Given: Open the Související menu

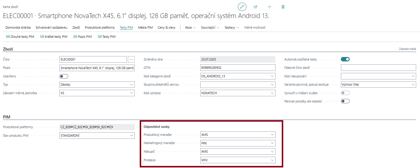Looking at the screenshot, I should 210,27.
